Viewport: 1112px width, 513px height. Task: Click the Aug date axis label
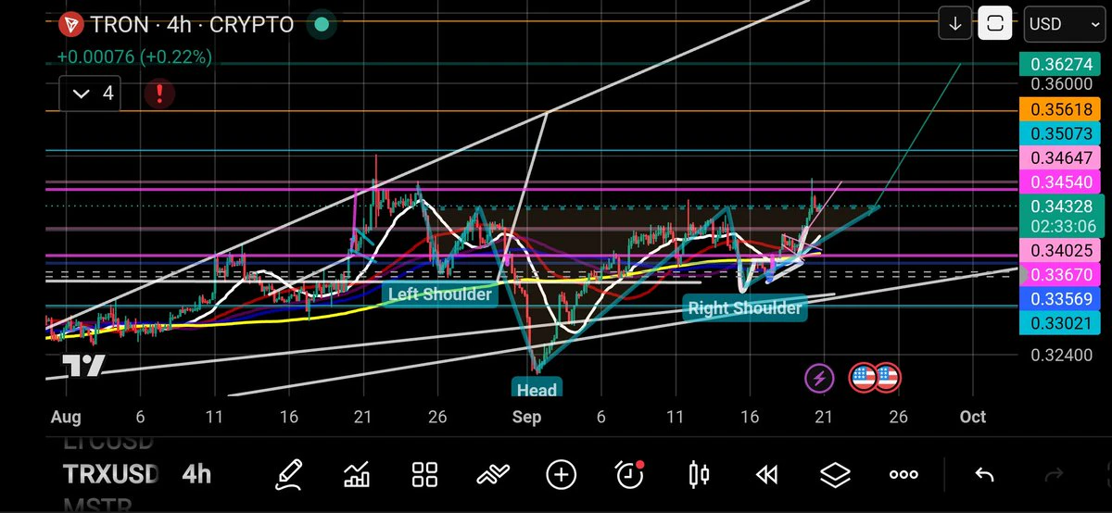click(x=65, y=418)
